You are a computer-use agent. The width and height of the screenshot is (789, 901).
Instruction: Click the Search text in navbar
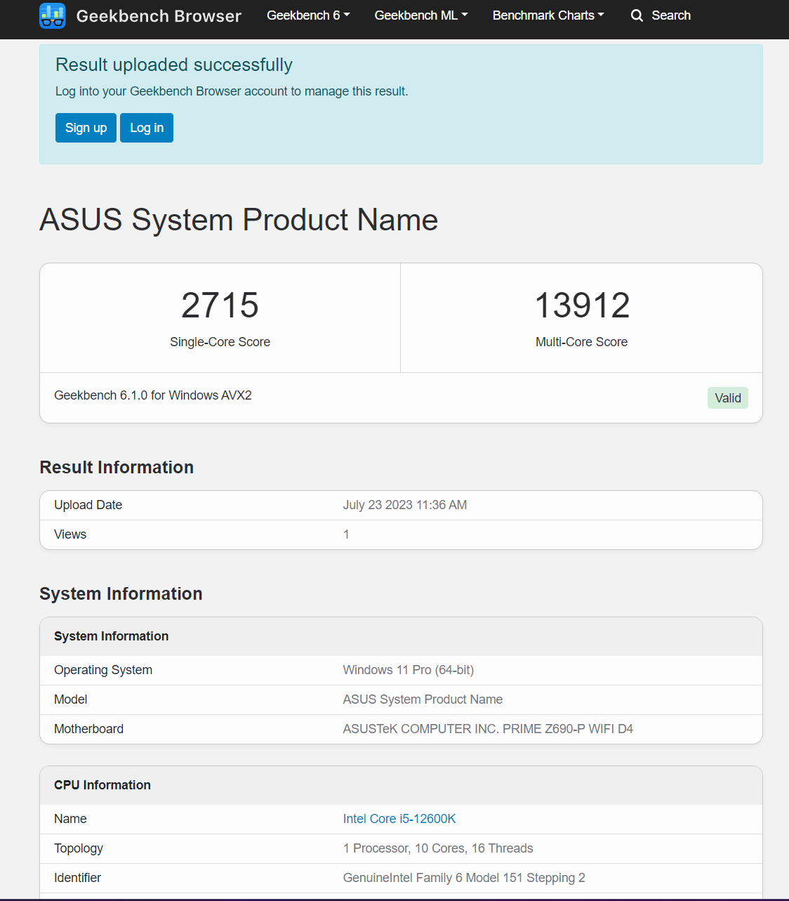(x=671, y=15)
